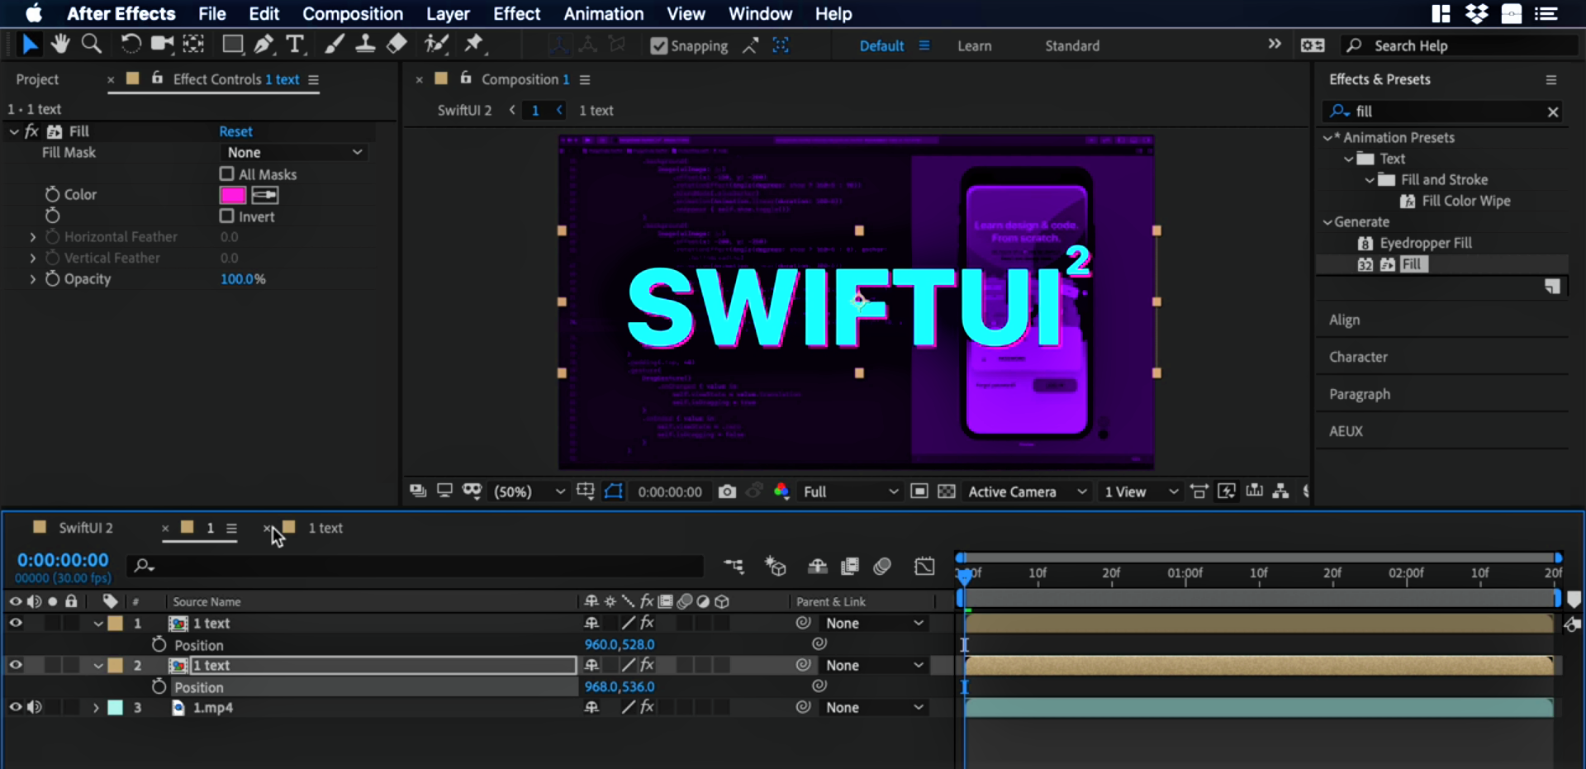Switch to the Learn workspace
1586x769 pixels.
click(x=974, y=46)
